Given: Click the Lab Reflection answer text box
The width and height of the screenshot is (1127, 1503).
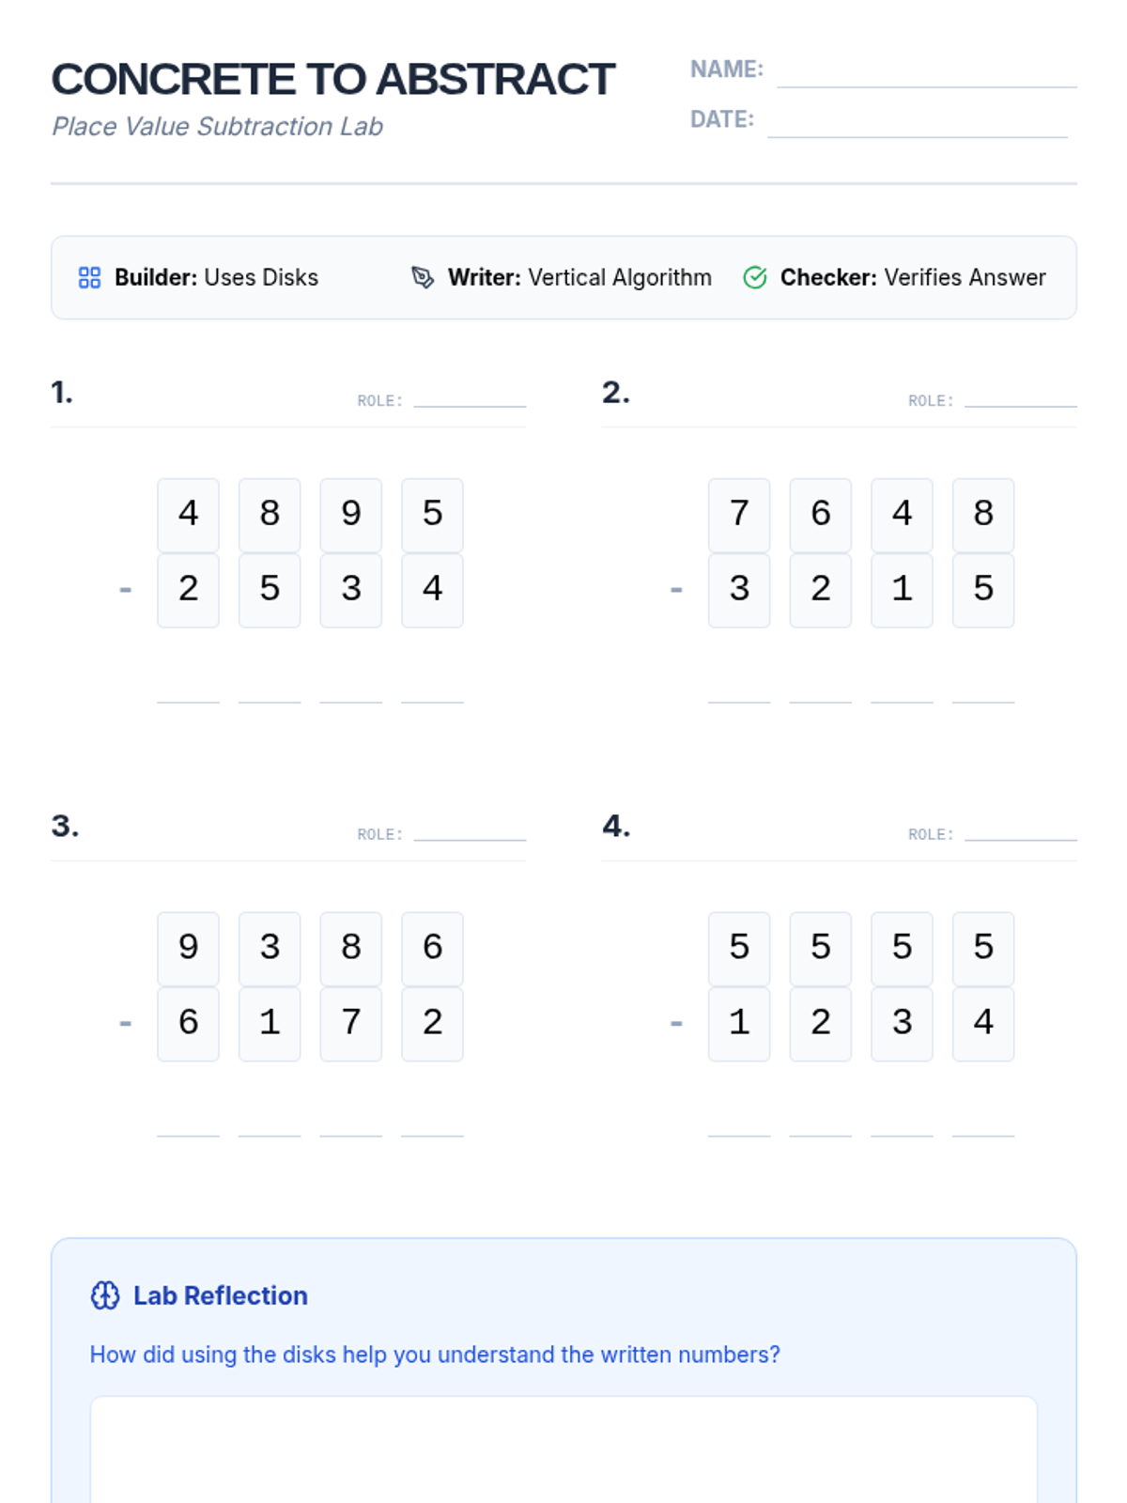Looking at the screenshot, I should 563,1449.
